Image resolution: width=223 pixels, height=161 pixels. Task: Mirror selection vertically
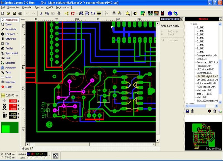point(87,13)
